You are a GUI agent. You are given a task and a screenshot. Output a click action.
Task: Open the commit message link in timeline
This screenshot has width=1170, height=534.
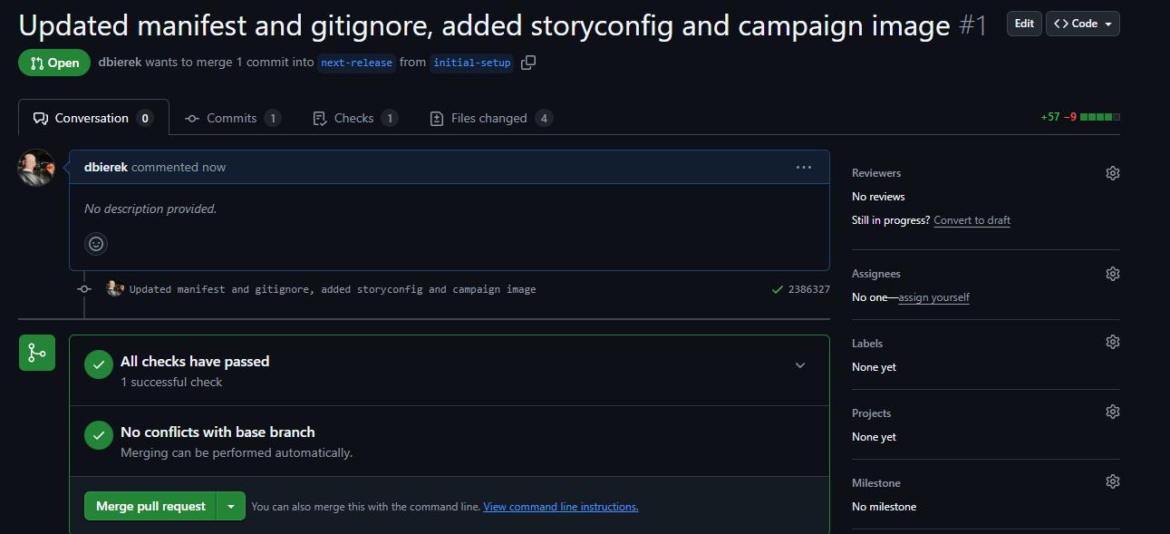click(x=333, y=289)
